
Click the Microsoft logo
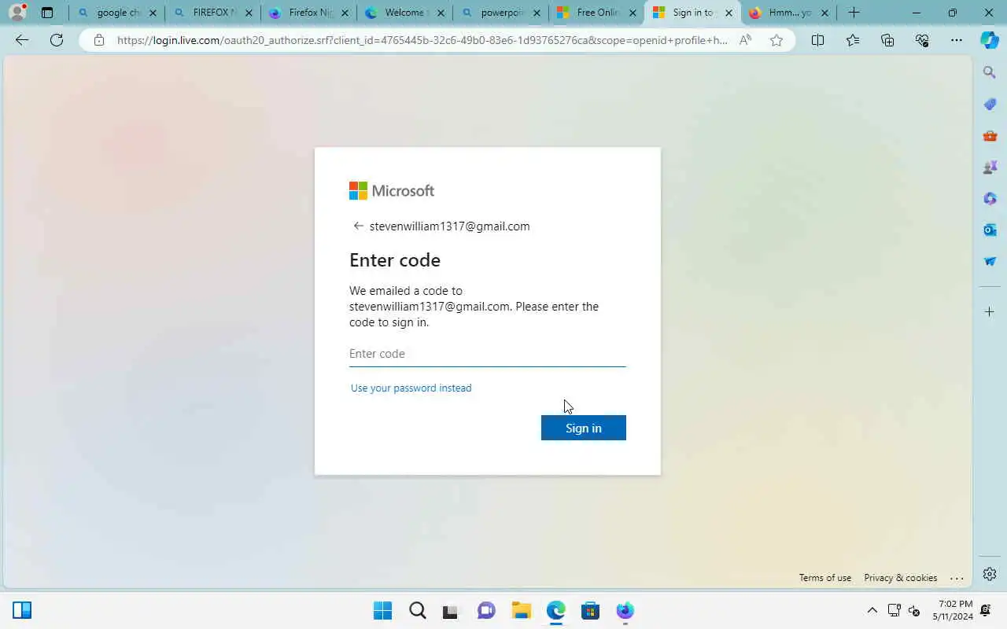392,191
